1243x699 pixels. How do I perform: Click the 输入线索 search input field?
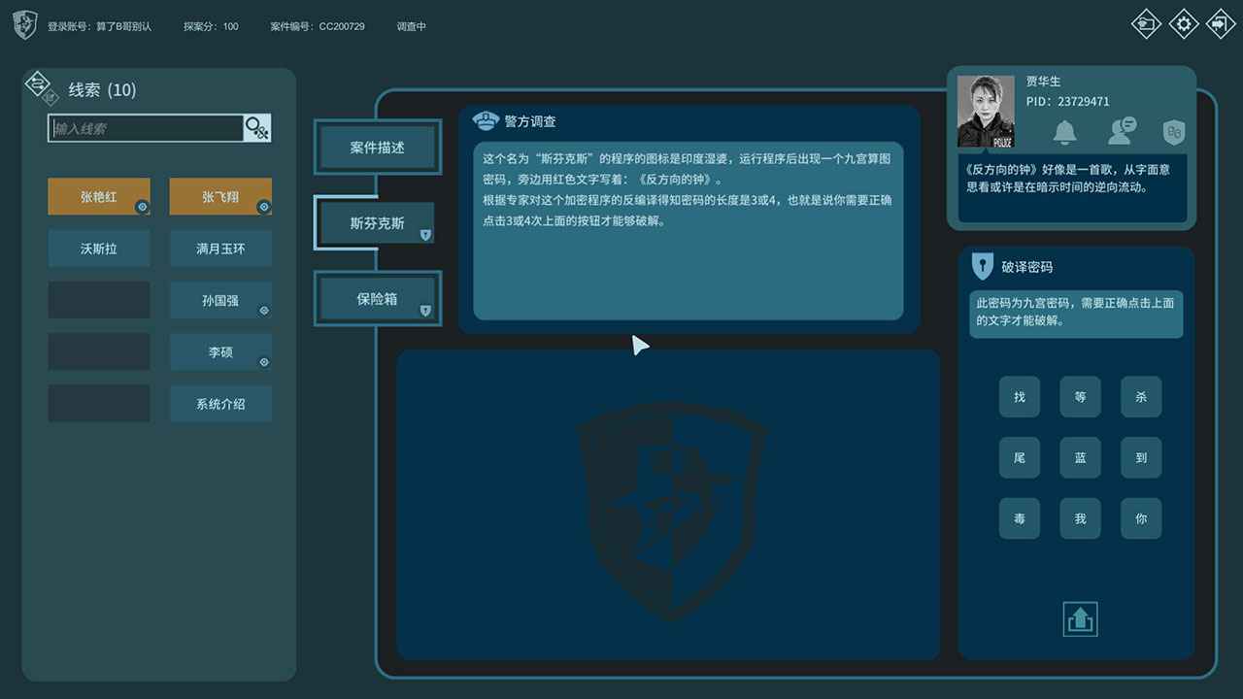[x=144, y=127]
